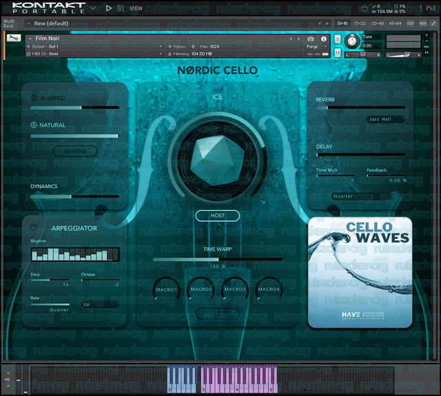Solo the Natural layer
Image resolution: width=441 pixels, height=396 pixels.
34,125
